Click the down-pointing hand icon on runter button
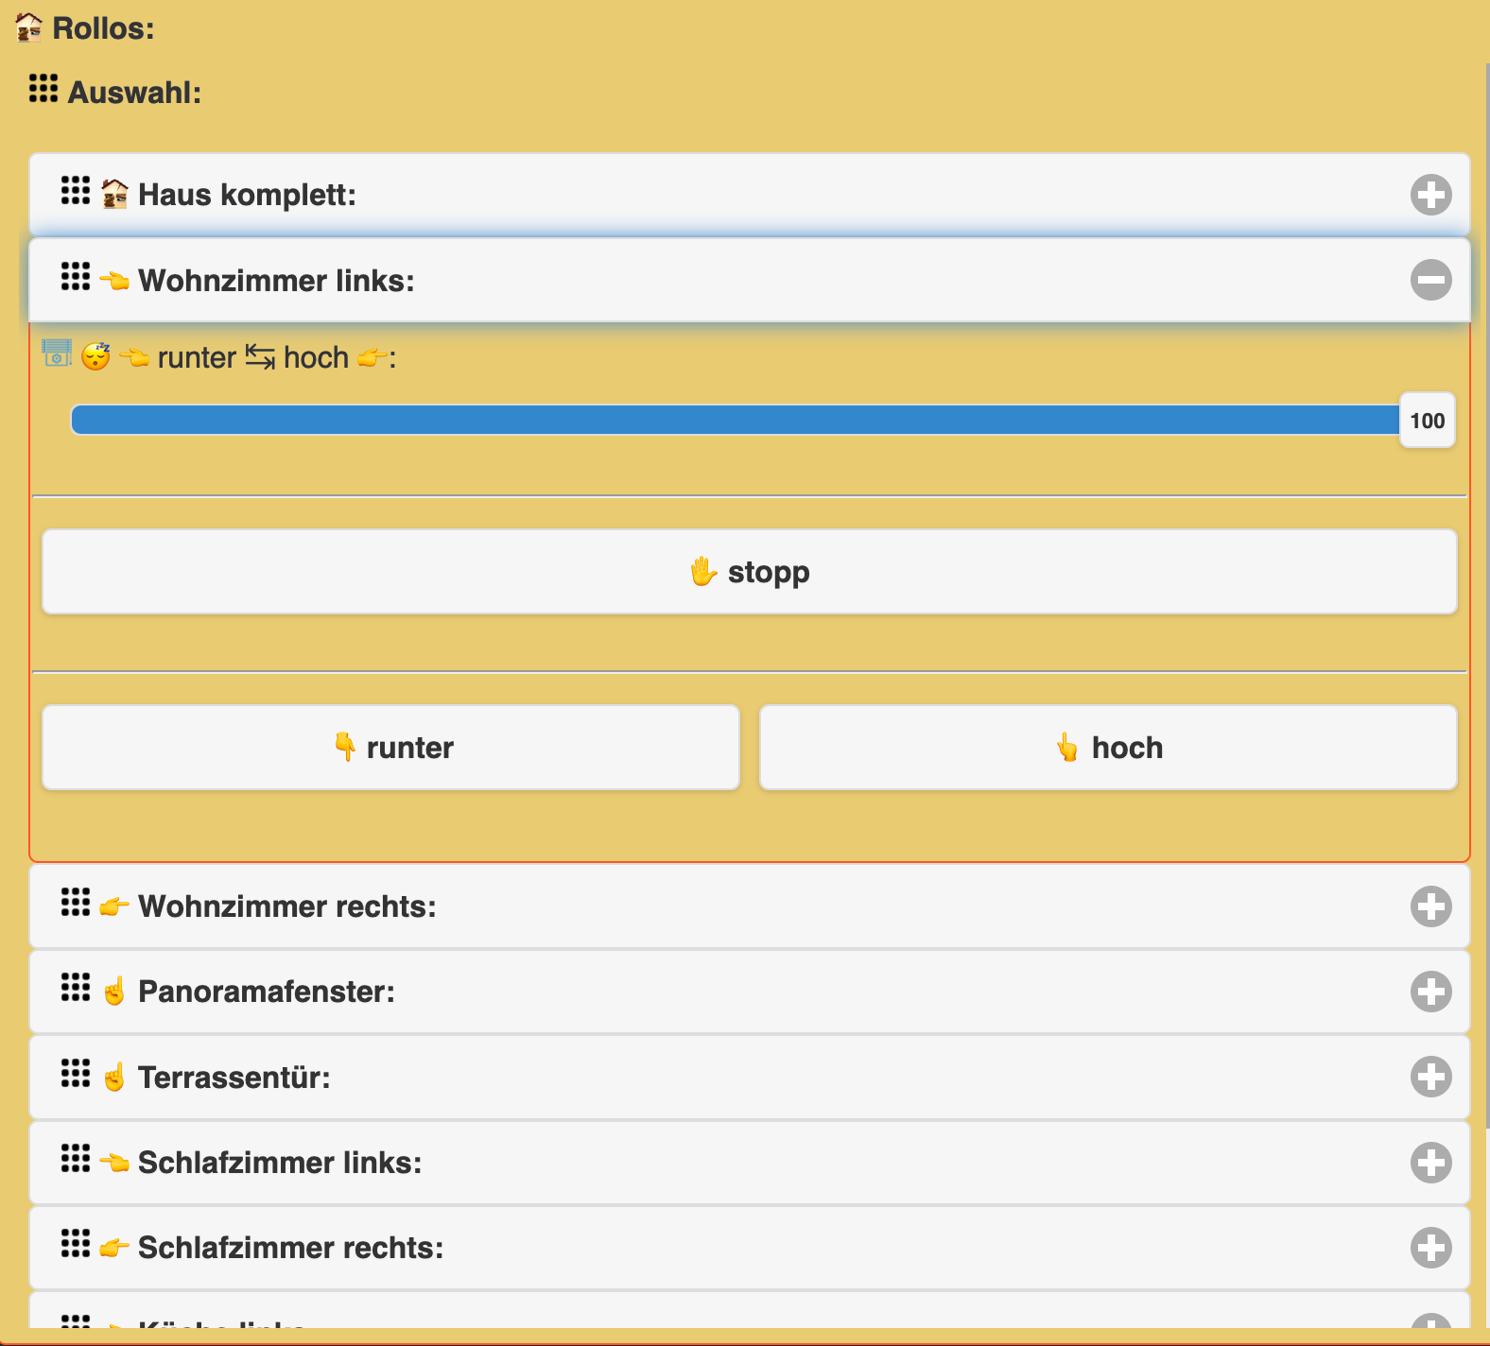Image resolution: width=1490 pixels, height=1346 pixels. coord(345,747)
